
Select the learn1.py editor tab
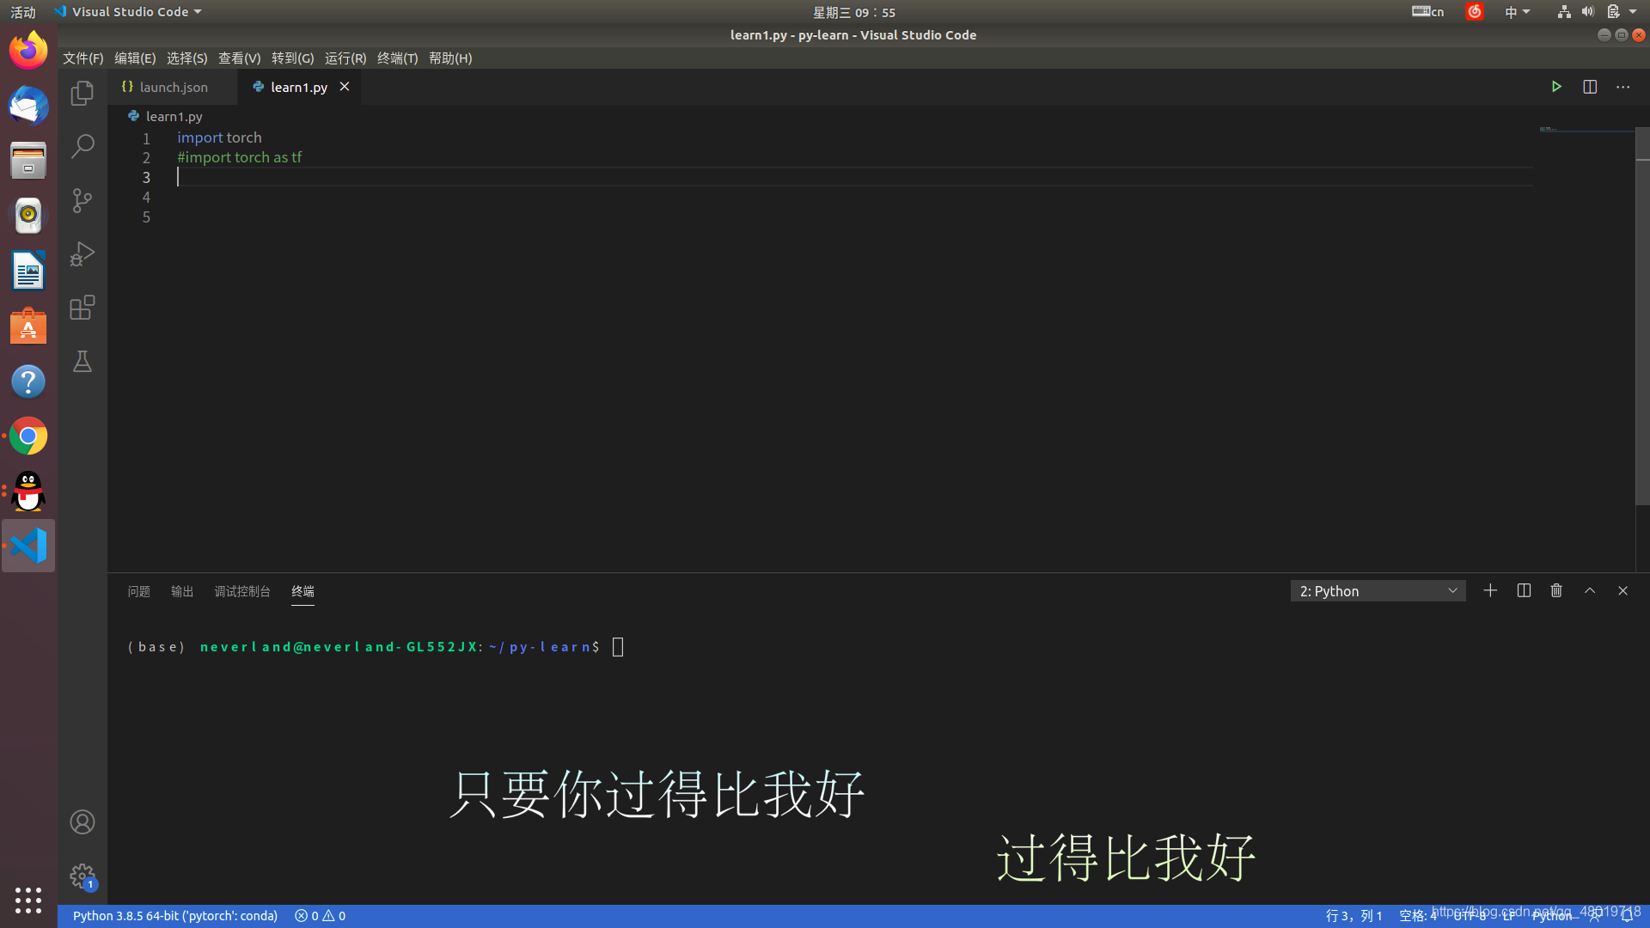298,87
